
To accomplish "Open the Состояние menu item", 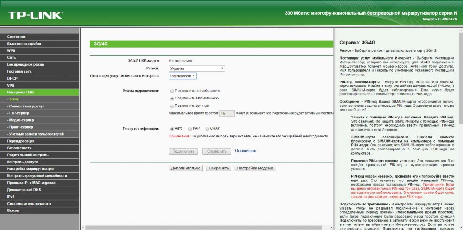I will click(39, 37).
